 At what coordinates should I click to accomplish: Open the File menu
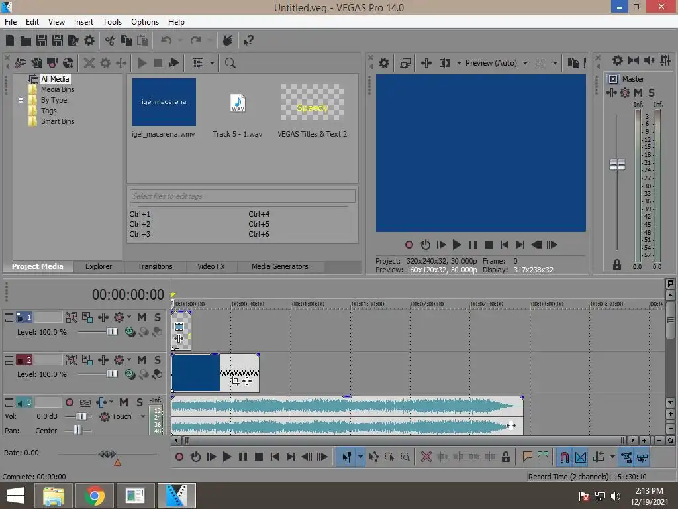pyautogui.click(x=11, y=22)
